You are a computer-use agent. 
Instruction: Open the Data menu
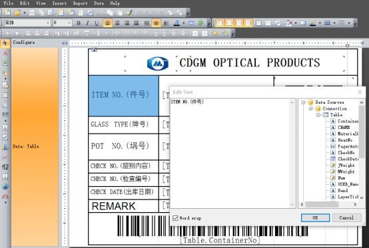tap(99, 3)
